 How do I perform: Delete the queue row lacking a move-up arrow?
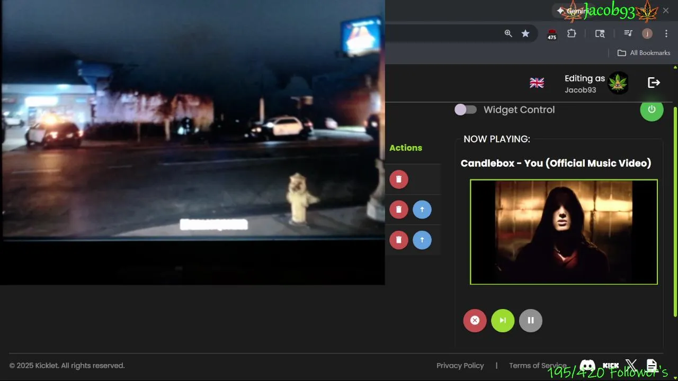tap(399, 179)
